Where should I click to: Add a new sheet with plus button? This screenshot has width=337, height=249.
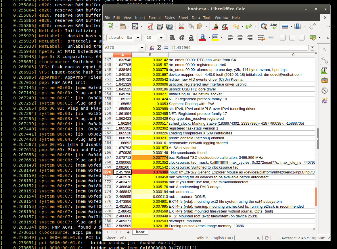click(128, 232)
